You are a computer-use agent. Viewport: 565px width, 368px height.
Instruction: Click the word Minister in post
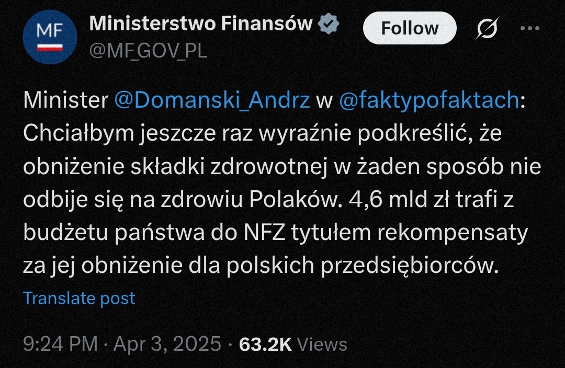65,100
